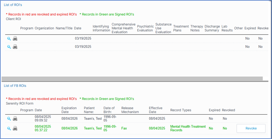
Task: Click the horizontal scrollbar under Client ROI table
Action: coord(132,79)
